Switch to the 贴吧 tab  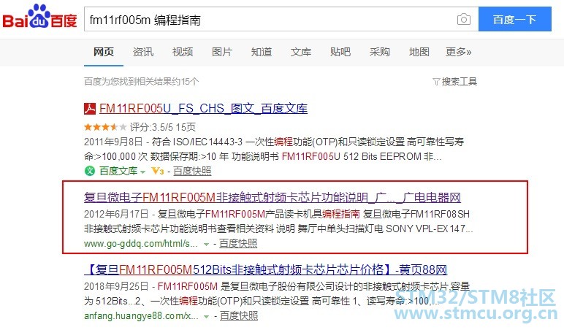(x=340, y=52)
